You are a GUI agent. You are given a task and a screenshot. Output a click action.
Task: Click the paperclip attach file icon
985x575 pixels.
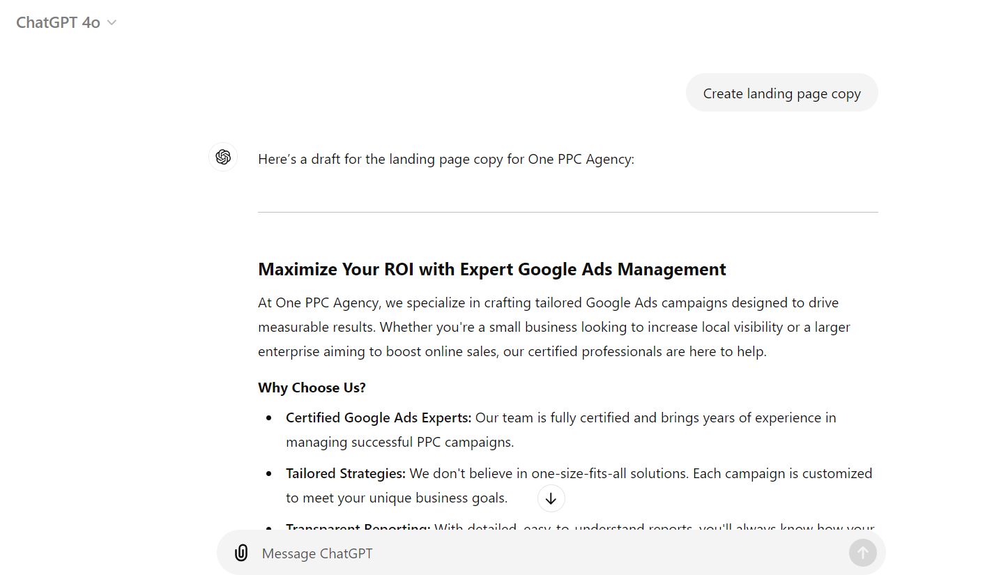coord(241,553)
